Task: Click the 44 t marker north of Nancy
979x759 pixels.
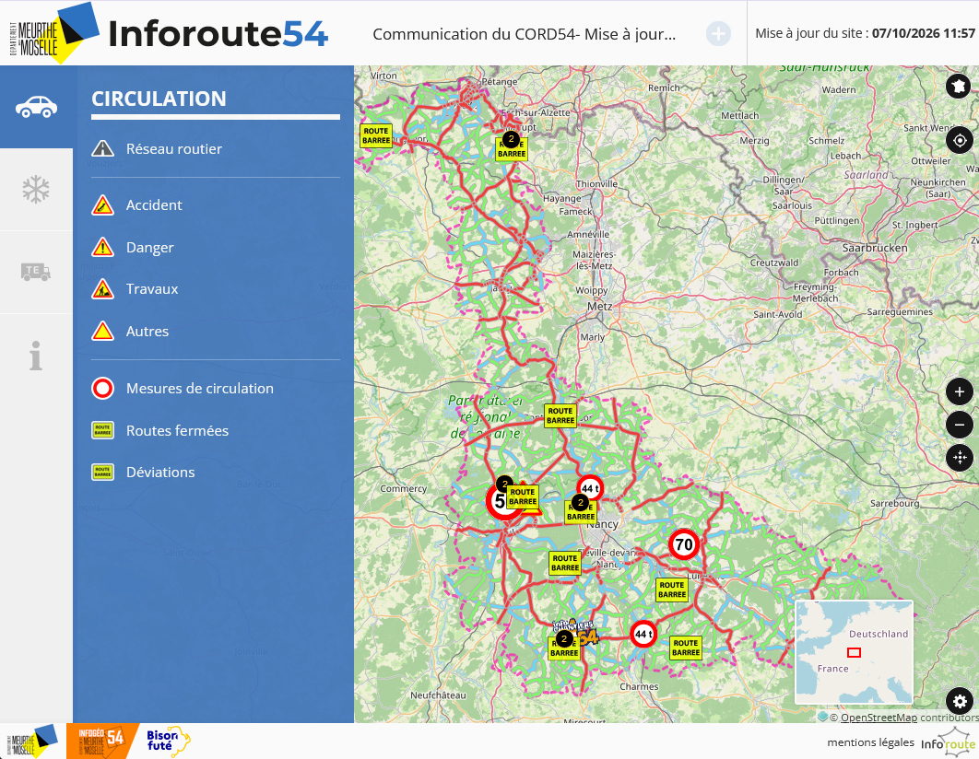Action: point(590,488)
